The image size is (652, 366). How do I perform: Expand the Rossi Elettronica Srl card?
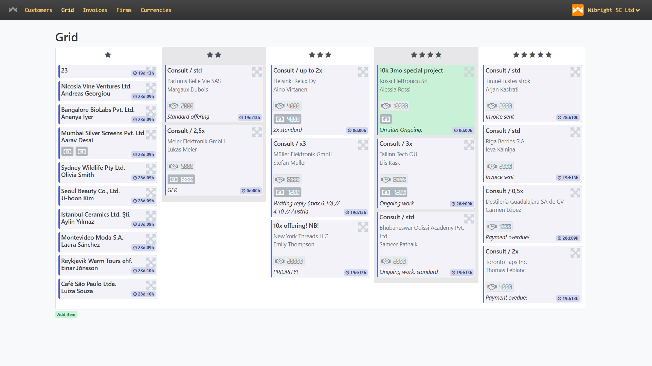click(x=469, y=72)
